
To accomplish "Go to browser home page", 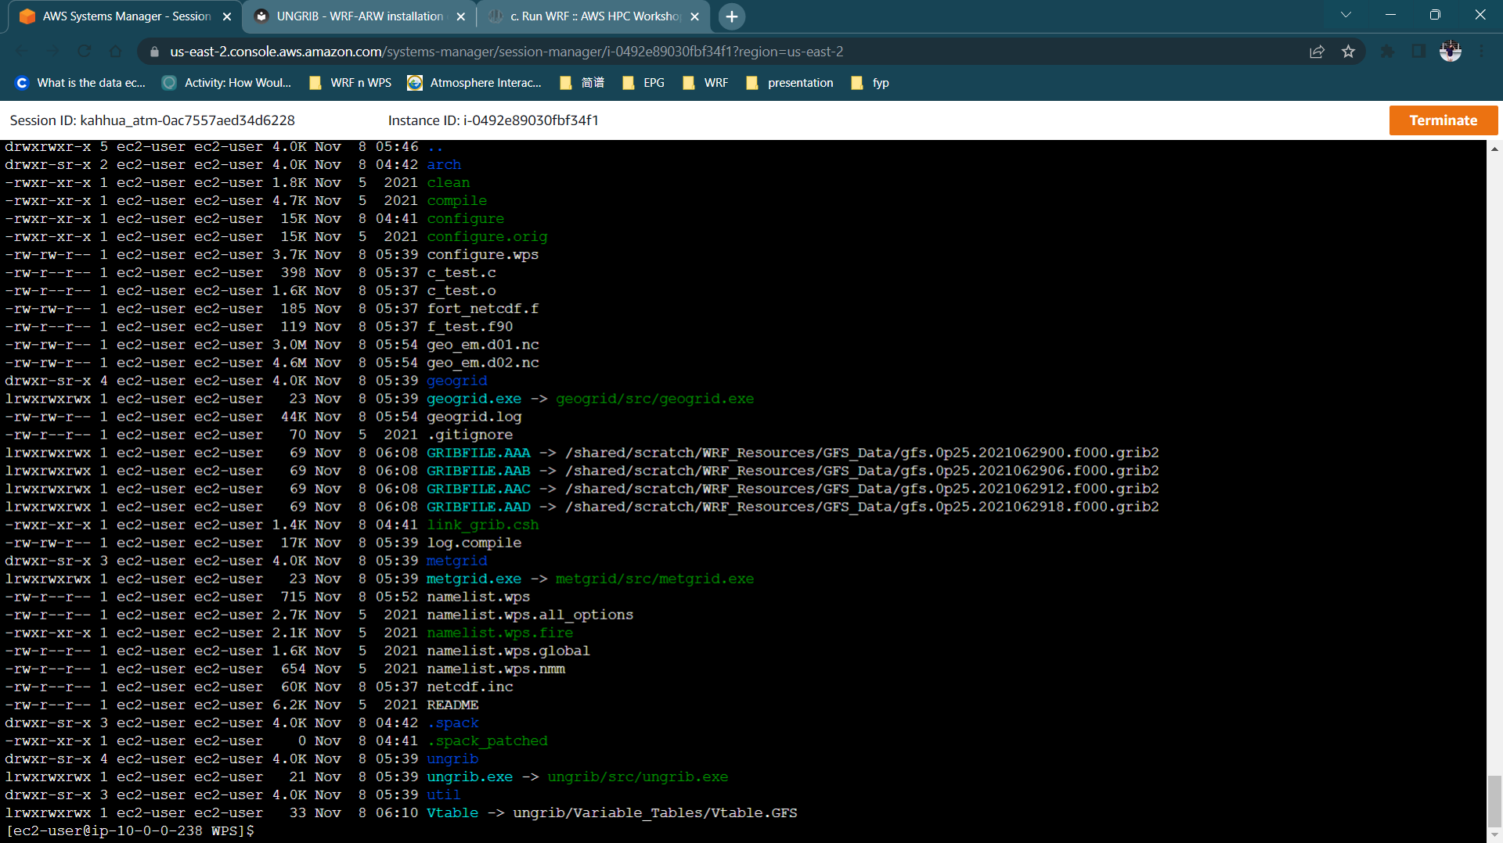I will tap(115, 52).
